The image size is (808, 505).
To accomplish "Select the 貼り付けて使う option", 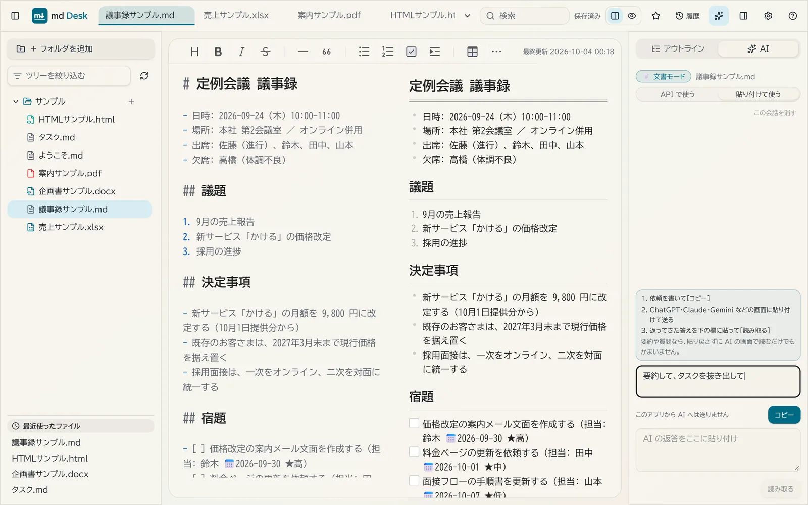I will 758,94.
